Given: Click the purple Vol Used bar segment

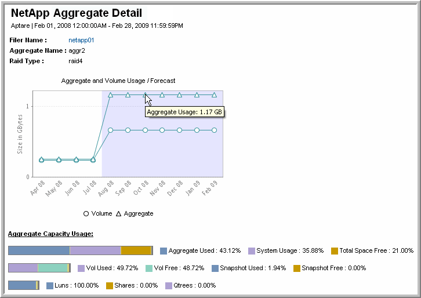Looking at the screenshot, I should click(x=23, y=268).
